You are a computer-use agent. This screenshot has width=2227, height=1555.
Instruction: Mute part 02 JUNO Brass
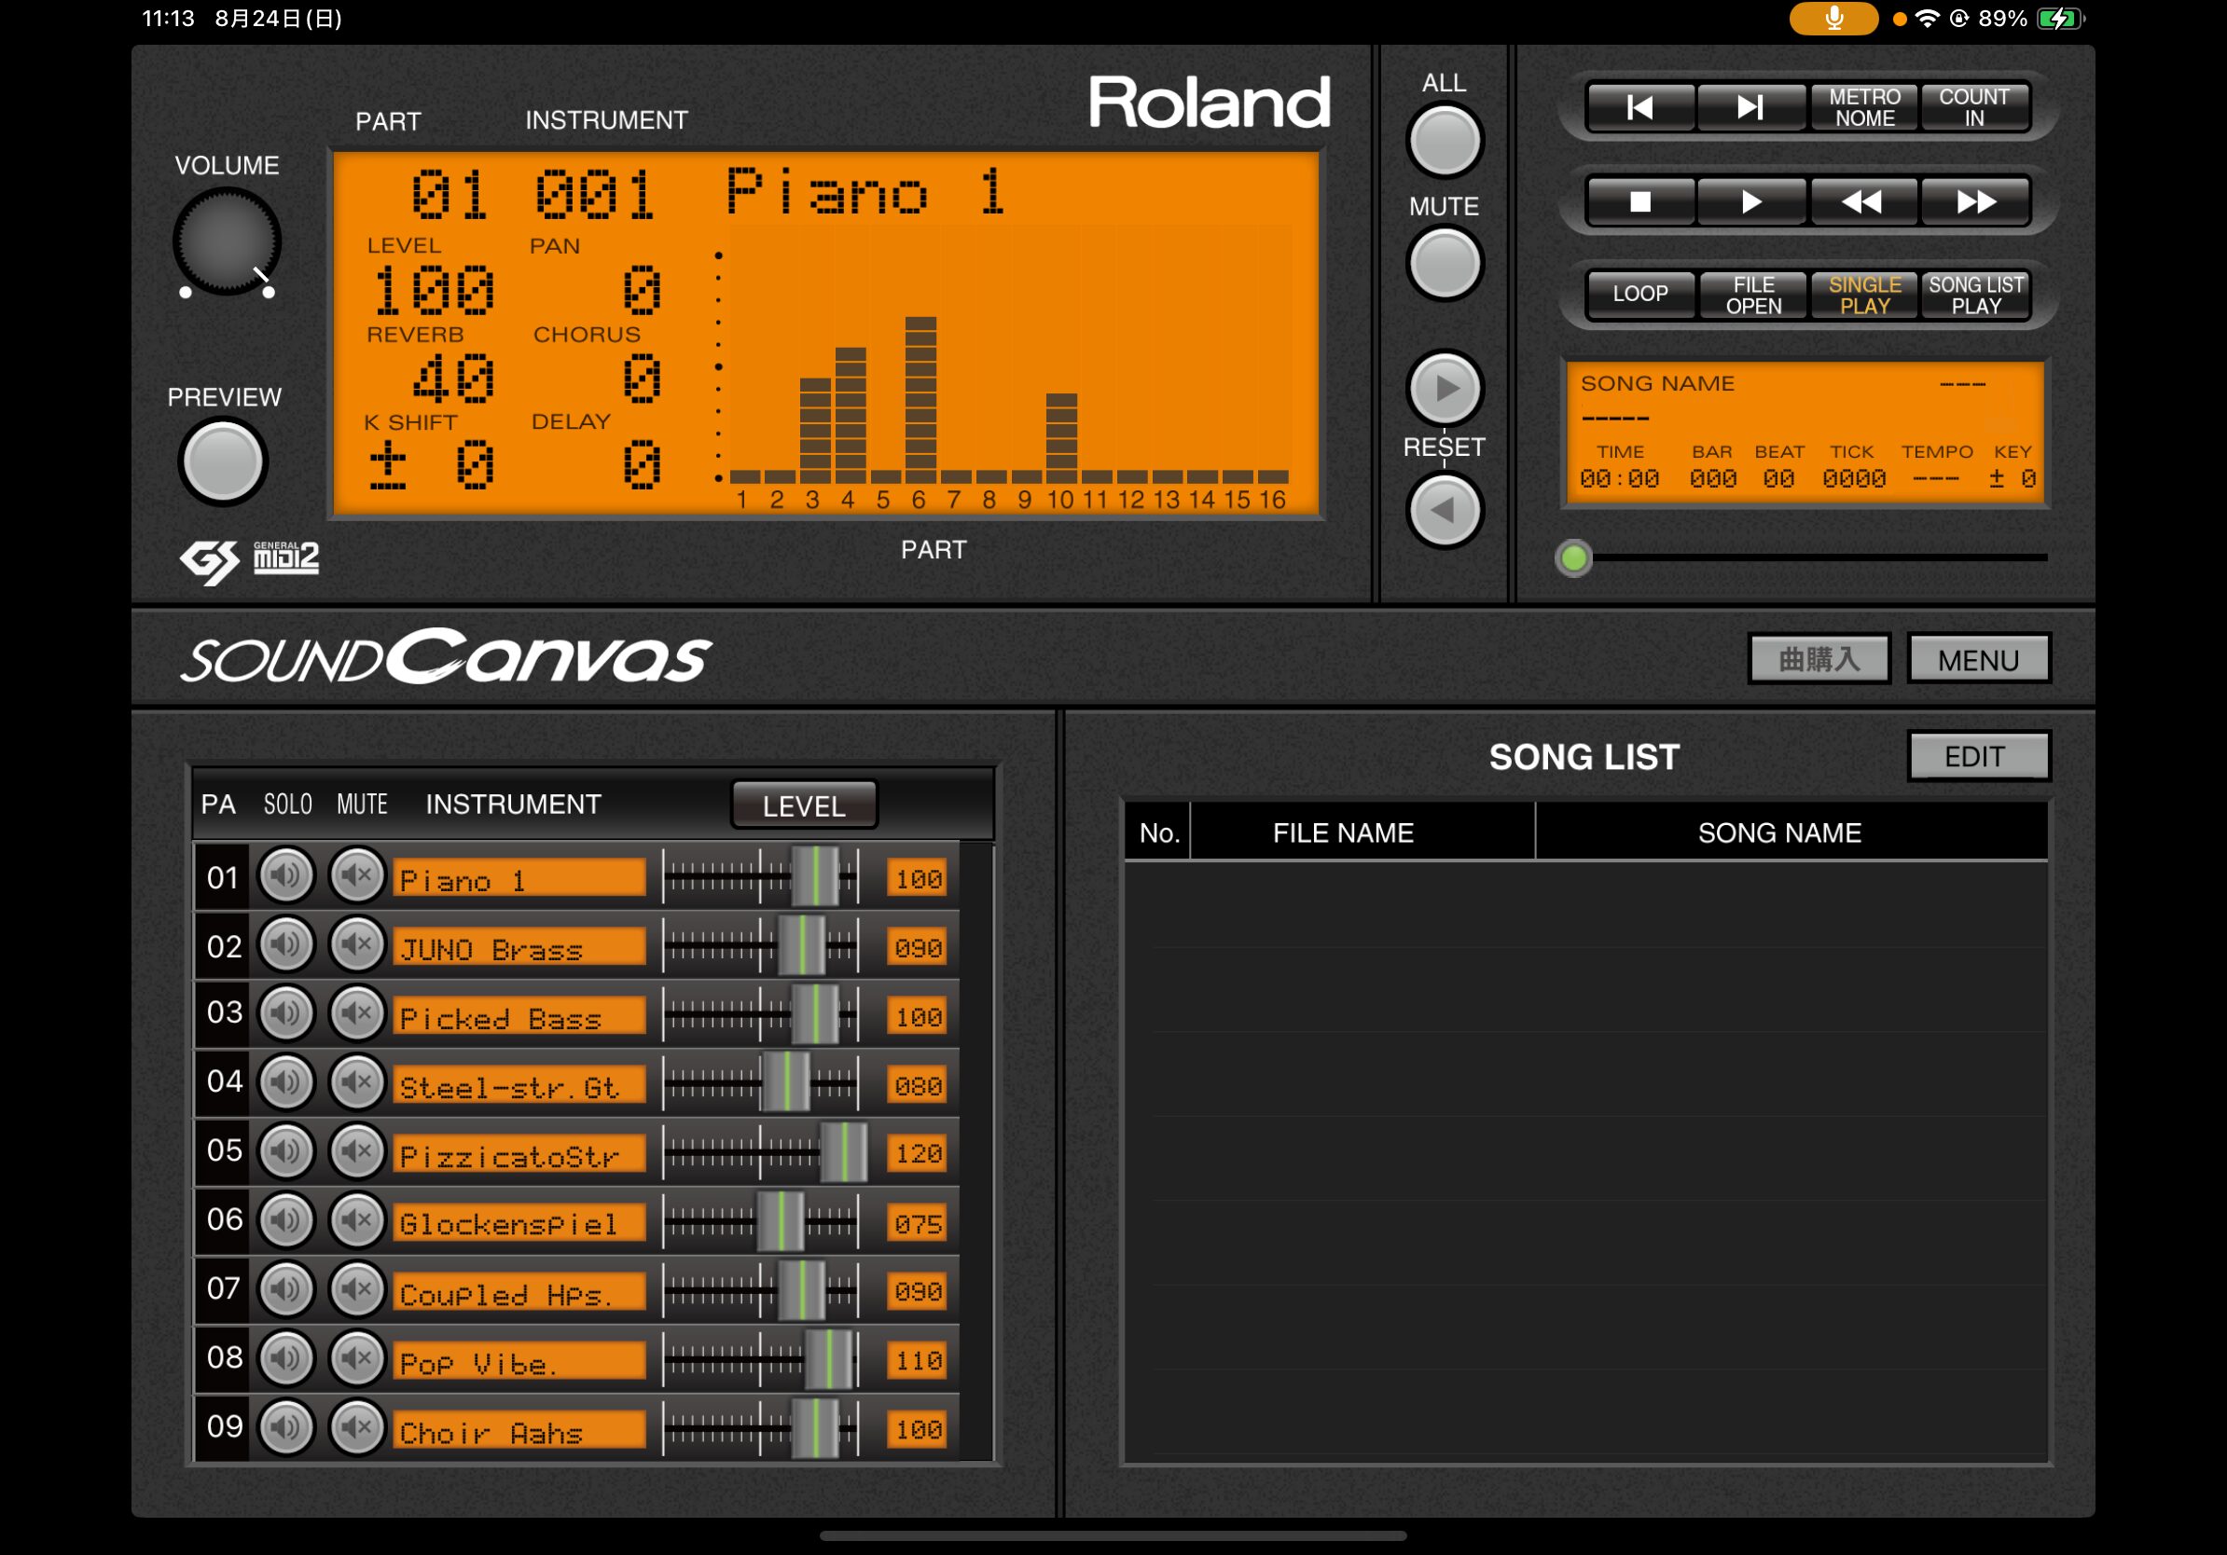coord(357,945)
